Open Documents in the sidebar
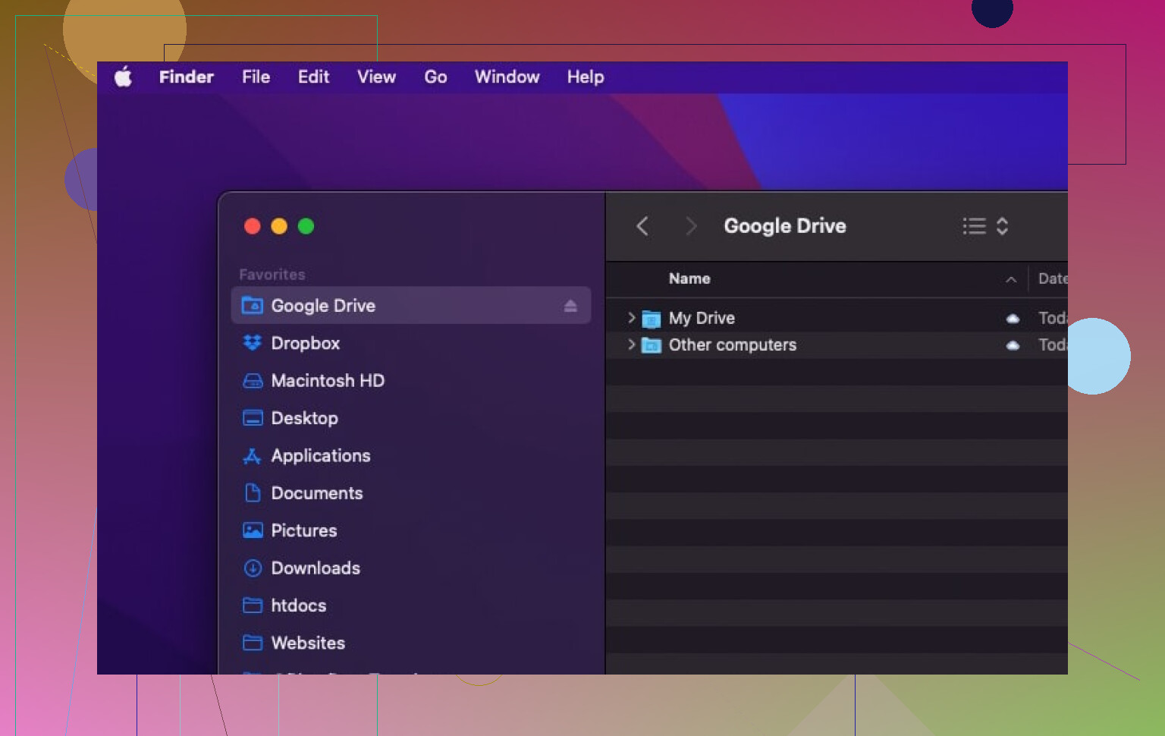Image resolution: width=1165 pixels, height=736 pixels. pyautogui.click(x=316, y=493)
